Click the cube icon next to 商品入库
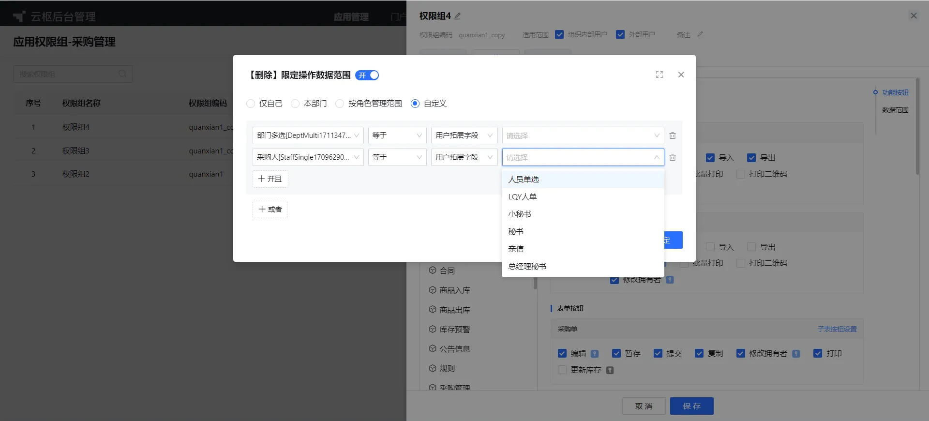 (433, 290)
